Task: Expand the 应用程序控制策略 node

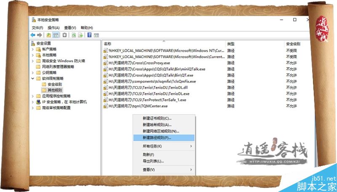Action: point(33,96)
